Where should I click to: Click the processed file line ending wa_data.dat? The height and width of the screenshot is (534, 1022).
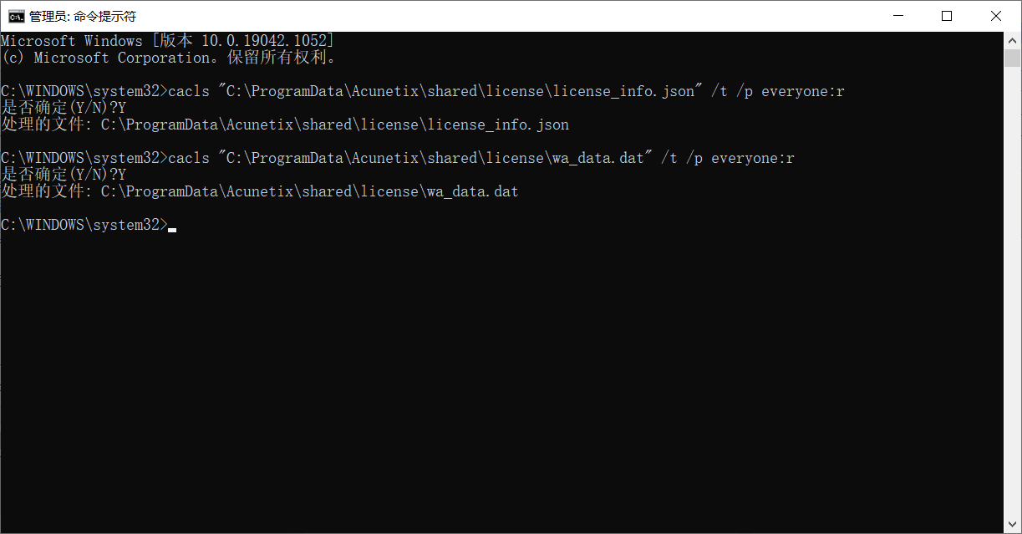pos(260,191)
